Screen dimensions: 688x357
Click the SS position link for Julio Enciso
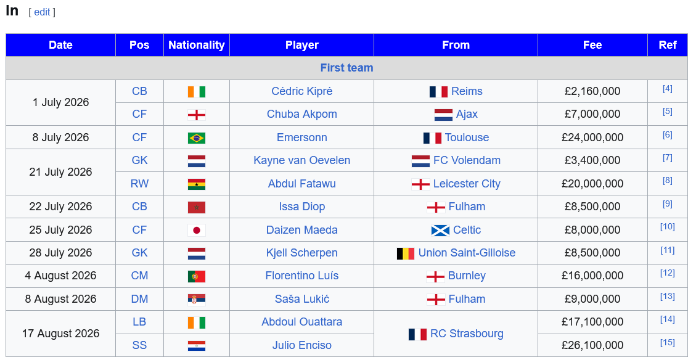139,345
